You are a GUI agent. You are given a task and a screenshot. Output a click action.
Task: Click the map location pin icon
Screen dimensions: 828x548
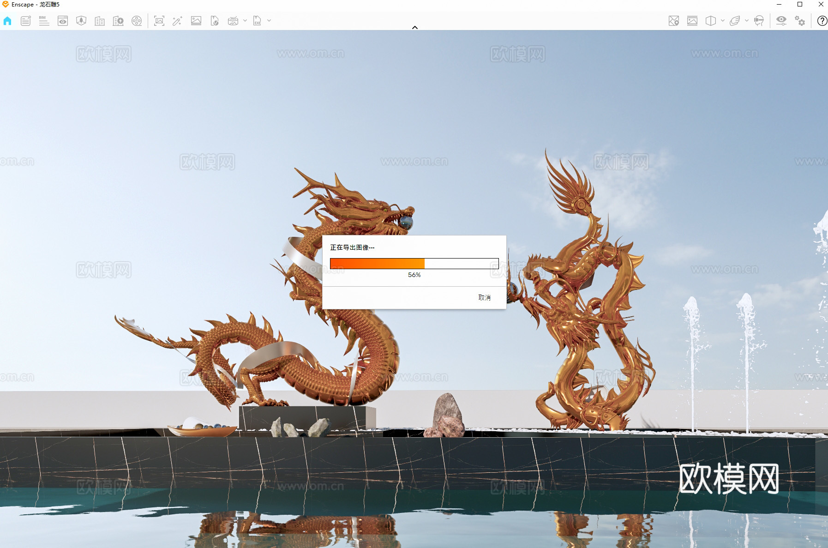674,21
